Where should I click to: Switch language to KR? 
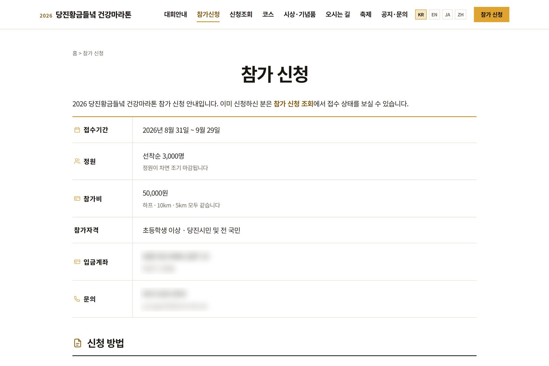tap(421, 14)
